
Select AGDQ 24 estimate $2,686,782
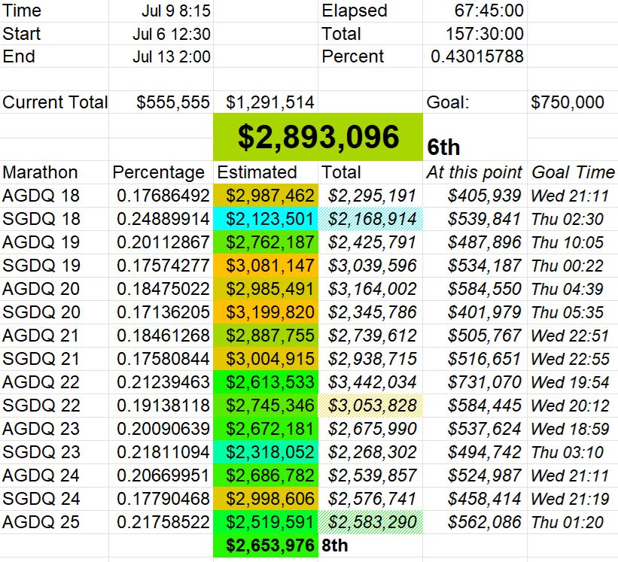(266, 475)
